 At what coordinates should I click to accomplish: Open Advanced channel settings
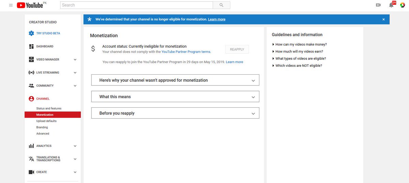click(43, 134)
